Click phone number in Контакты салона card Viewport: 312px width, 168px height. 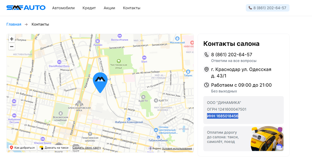(232, 55)
